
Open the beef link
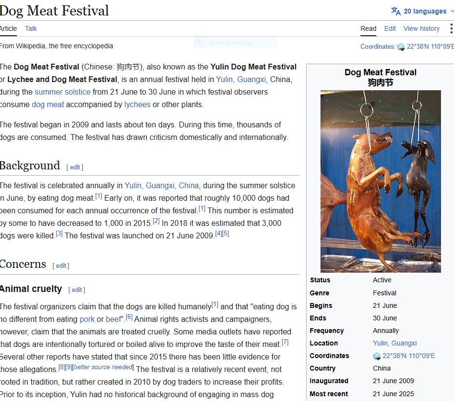coord(113,319)
